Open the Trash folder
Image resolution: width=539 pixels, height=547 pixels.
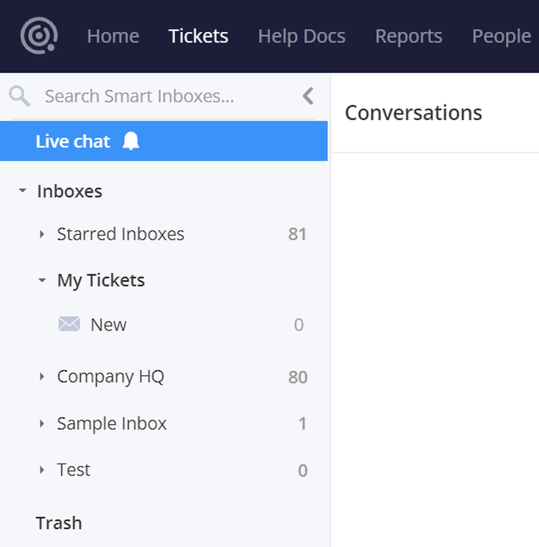tap(59, 523)
